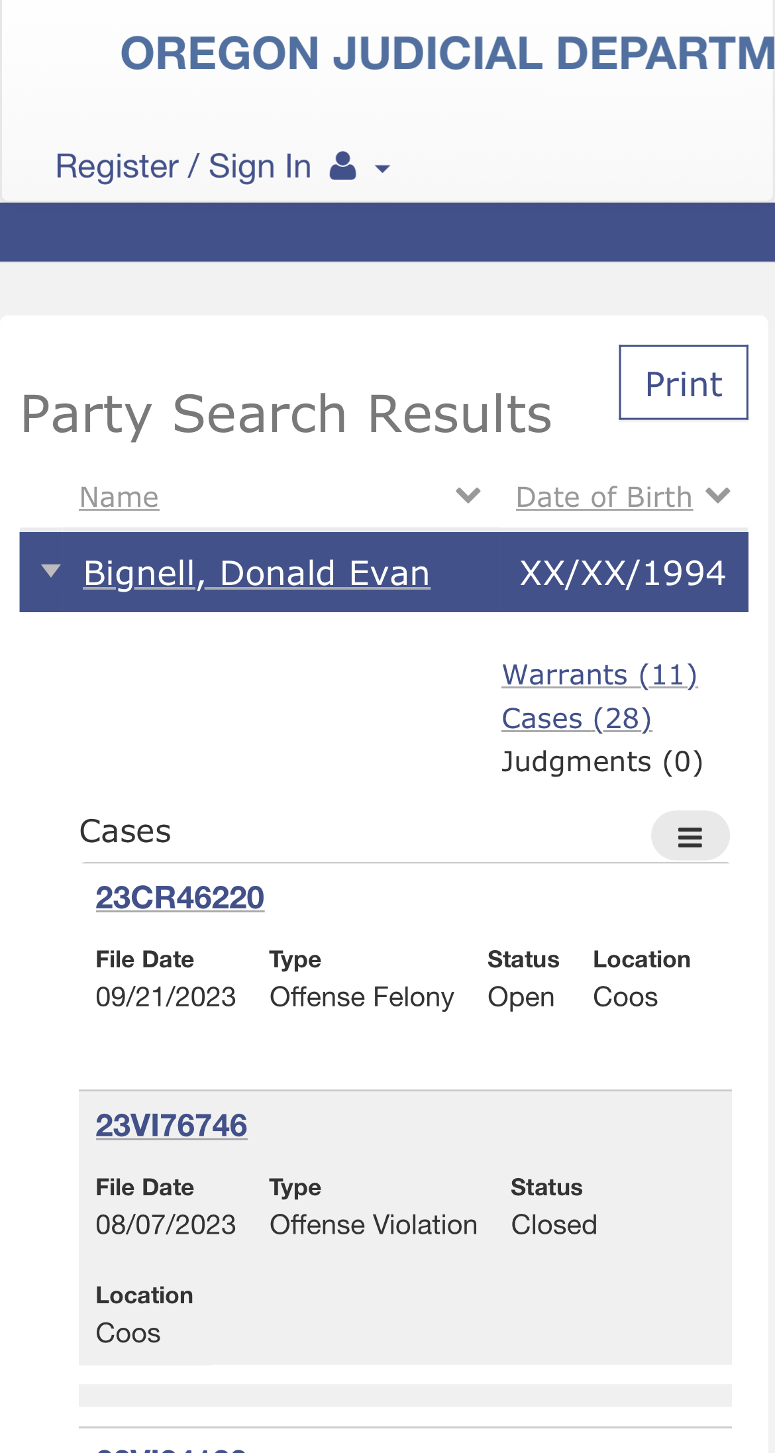Collapse the Bignell, Donald Evan row triangle
The width and height of the screenshot is (775, 1453).
click(x=51, y=570)
